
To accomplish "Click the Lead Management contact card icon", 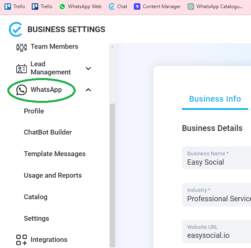I will (22, 69).
